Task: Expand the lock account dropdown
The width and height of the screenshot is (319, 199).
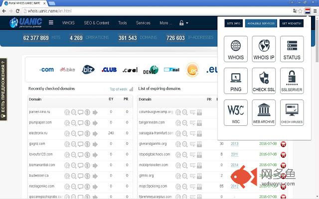Action: (183, 23)
